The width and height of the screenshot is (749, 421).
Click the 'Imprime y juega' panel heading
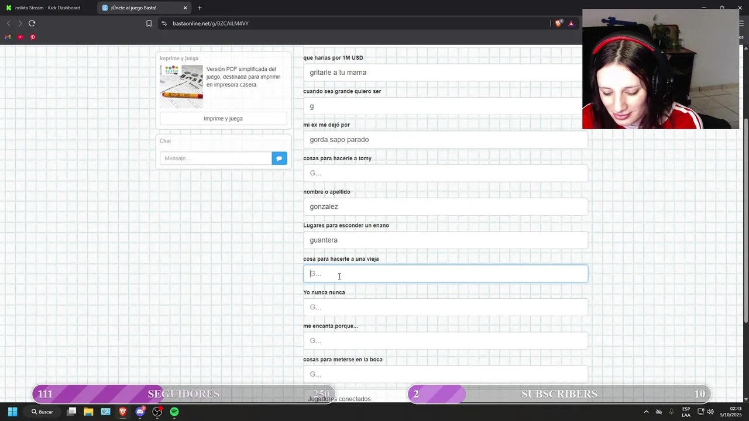pyautogui.click(x=179, y=58)
